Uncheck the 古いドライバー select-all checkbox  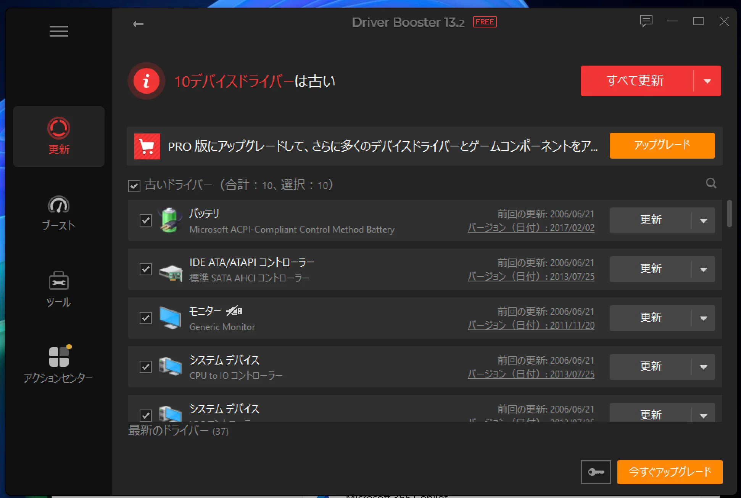click(134, 185)
